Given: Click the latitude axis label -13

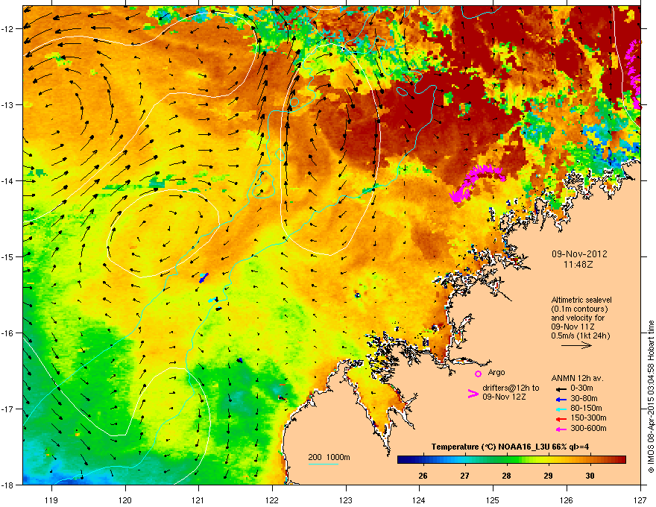Looking at the screenshot, I should pos(8,104).
